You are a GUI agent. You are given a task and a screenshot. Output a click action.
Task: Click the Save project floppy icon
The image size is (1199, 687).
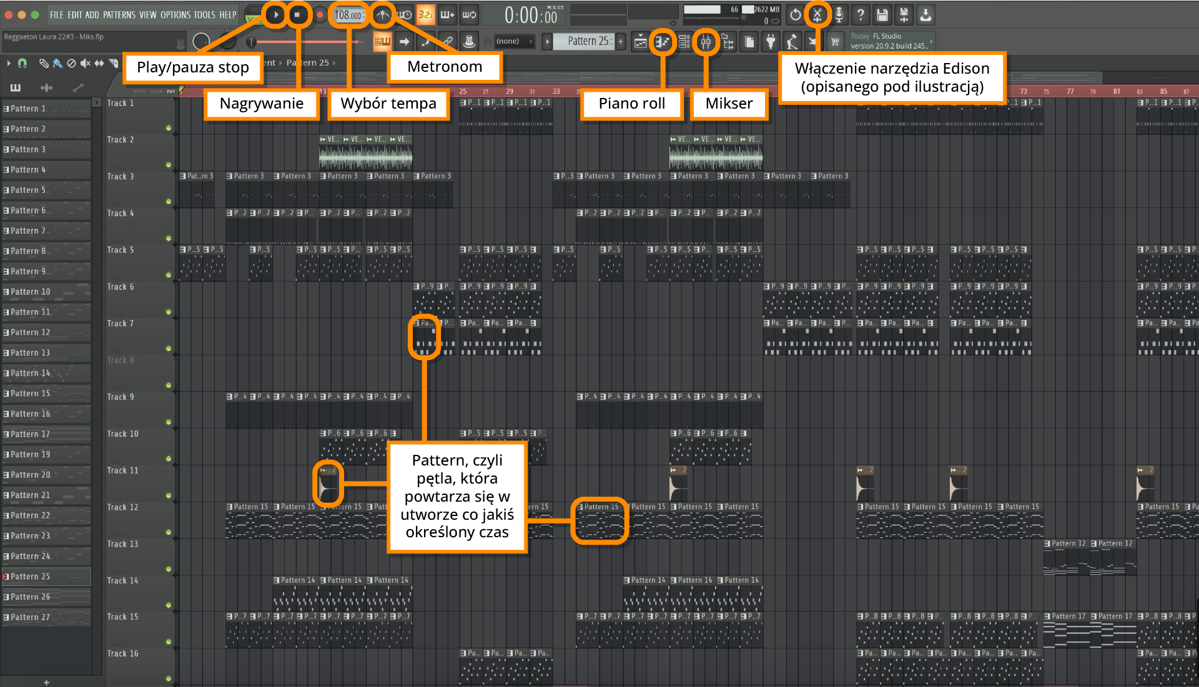(882, 14)
